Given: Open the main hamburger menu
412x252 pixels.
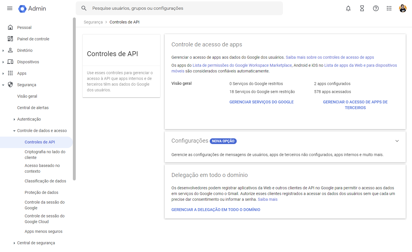Looking at the screenshot, I should tap(10, 8).
